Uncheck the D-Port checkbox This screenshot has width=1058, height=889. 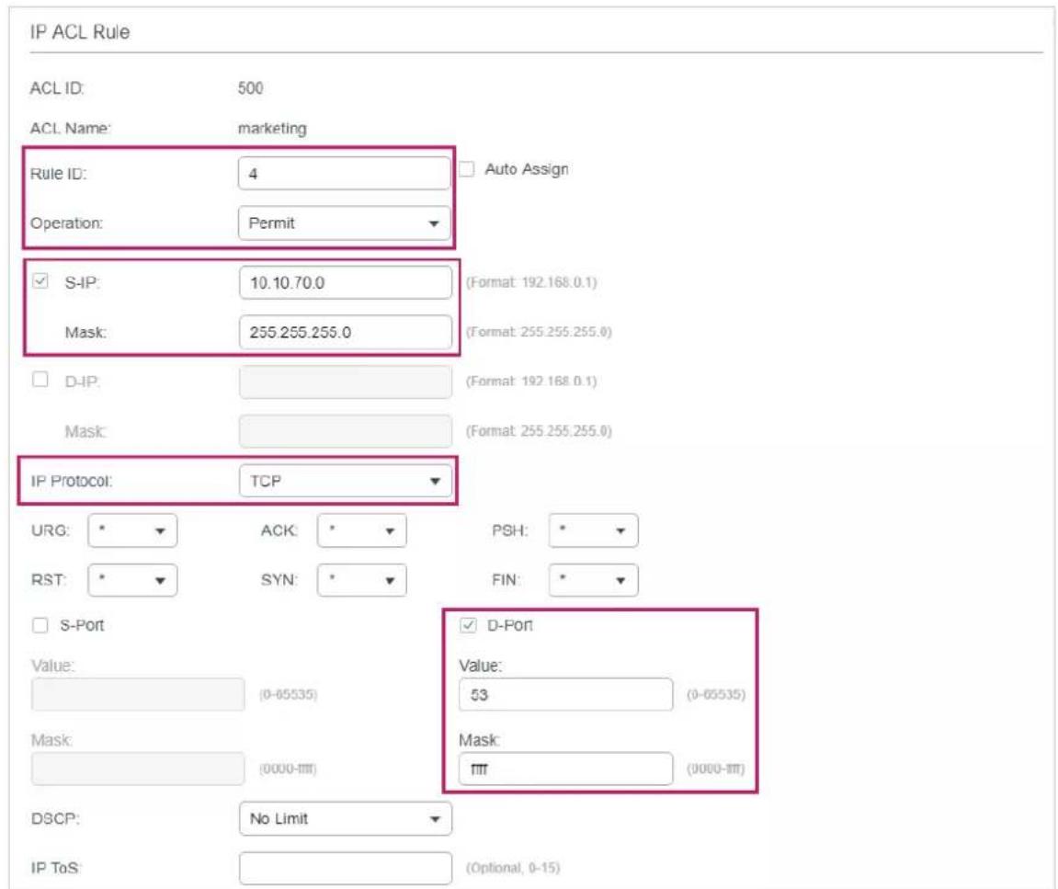pos(468,625)
